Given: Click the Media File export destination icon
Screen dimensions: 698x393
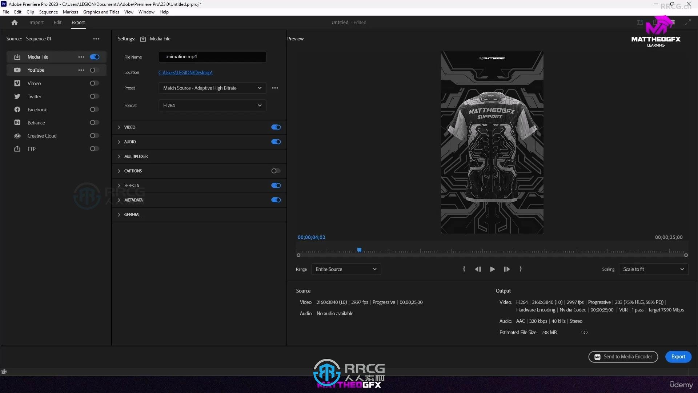Looking at the screenshot, I should pos(17,57).
